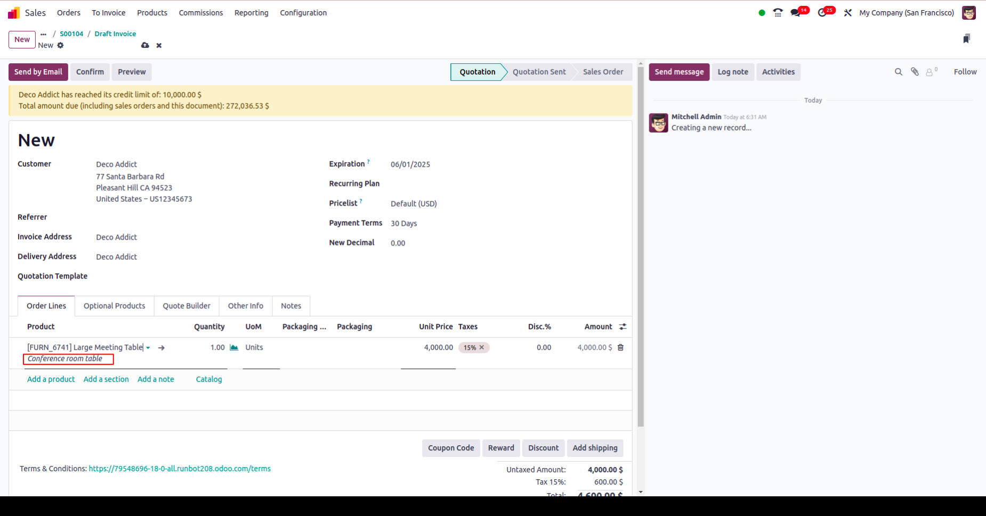Click the Discount button
This screenshot has width=986, height=516.
click(x=543, y=448)
